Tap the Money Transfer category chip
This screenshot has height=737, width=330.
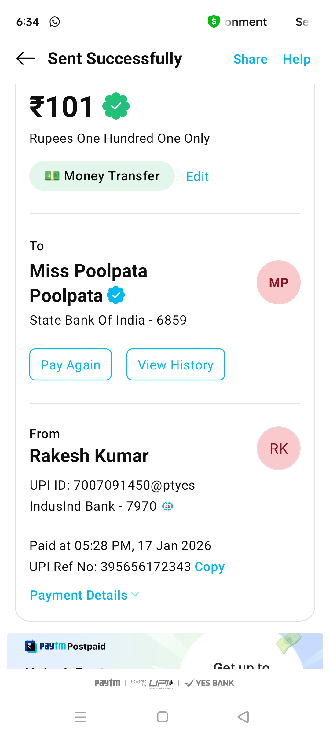[102, 176]
